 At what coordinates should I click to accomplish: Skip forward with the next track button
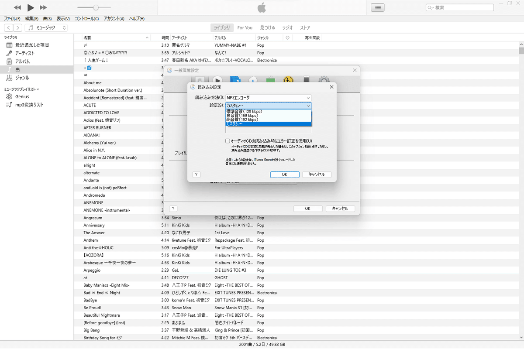click(43, 8)
